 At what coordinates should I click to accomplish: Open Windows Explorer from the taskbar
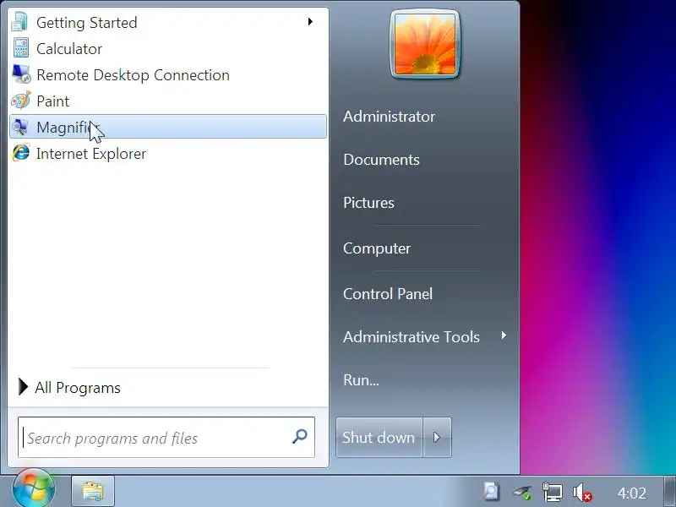(x=93, y=492)
